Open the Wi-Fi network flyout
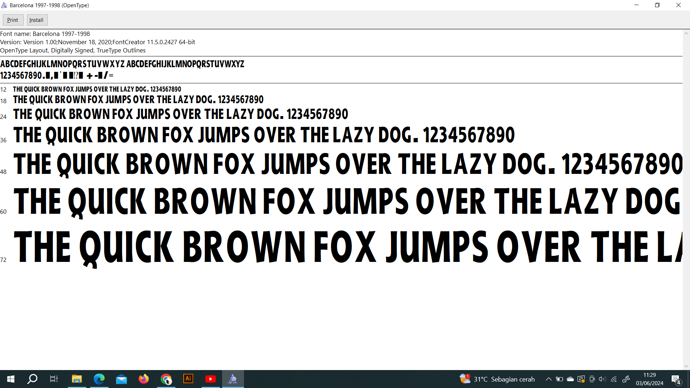 (614, 379)
